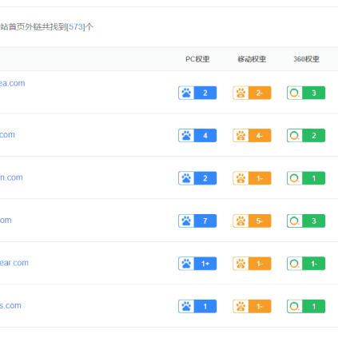
Task: Click the 360 weight badge 1- in ear.com row
Action: pos(306,264)
